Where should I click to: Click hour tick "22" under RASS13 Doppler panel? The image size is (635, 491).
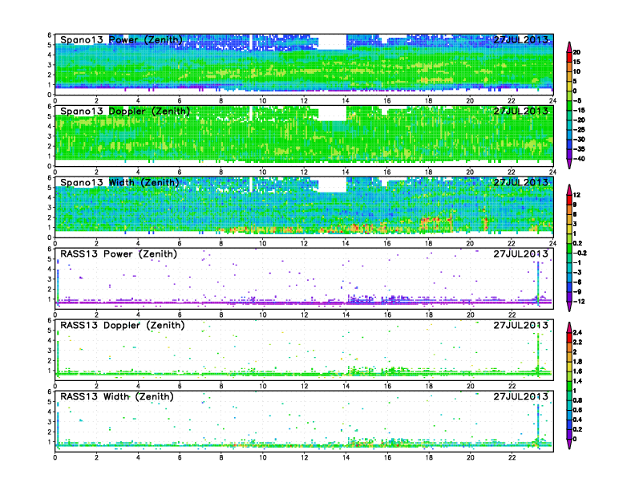512,386
